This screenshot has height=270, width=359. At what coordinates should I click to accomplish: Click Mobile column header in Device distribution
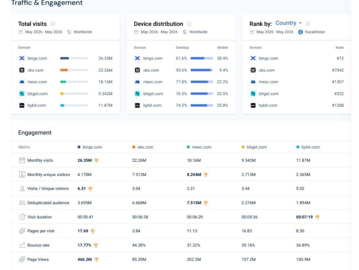tap(223, 47)
